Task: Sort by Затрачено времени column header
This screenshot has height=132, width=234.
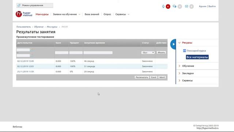Action: [94, 43]
